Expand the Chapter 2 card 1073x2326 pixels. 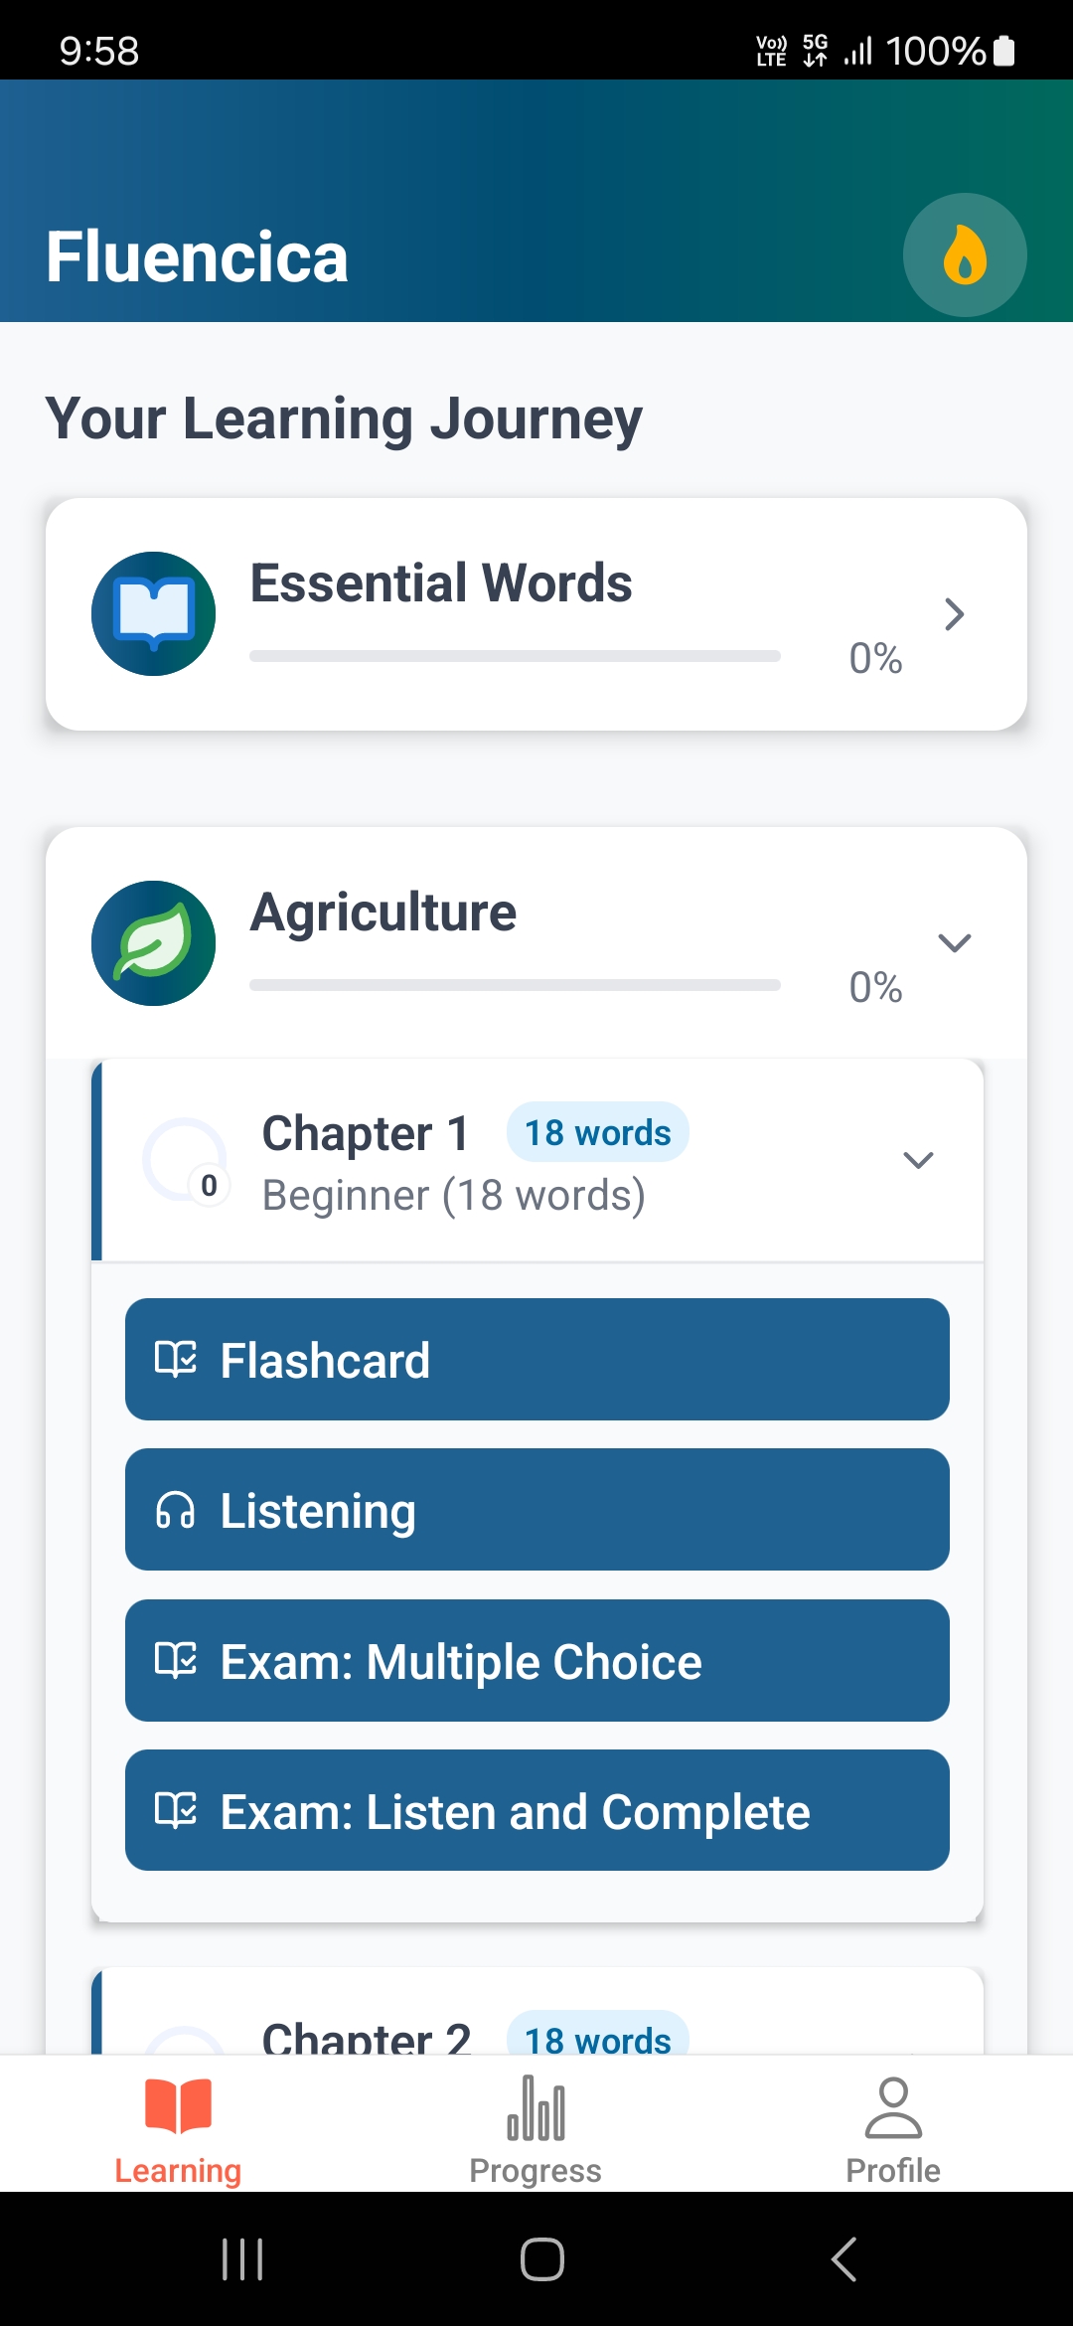tap(537, 2011)
